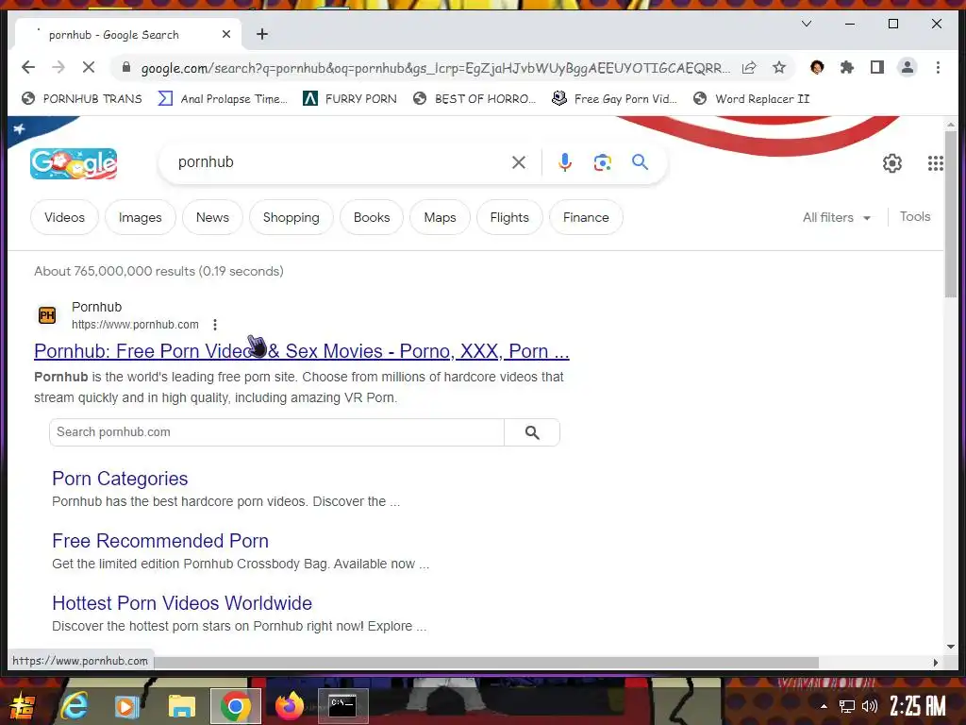Click the Search site sitelinks input field
966x725 pixels.
click(276, 432)
